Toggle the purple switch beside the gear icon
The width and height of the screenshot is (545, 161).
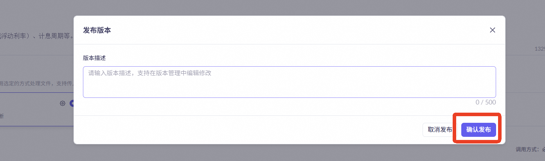click(72, 103)
